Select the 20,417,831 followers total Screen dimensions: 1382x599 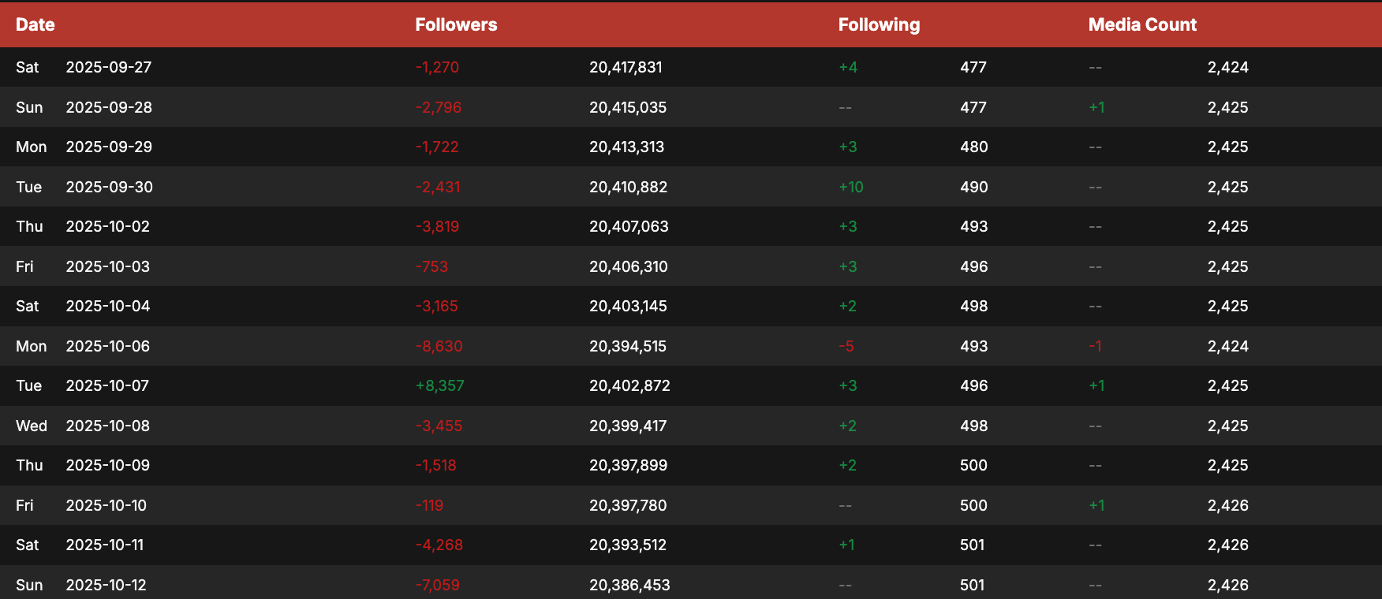626,67
